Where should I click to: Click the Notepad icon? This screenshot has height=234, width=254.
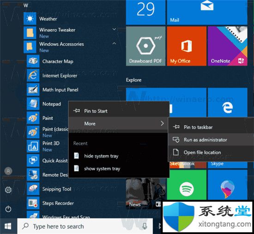click(x=33, y=104)
